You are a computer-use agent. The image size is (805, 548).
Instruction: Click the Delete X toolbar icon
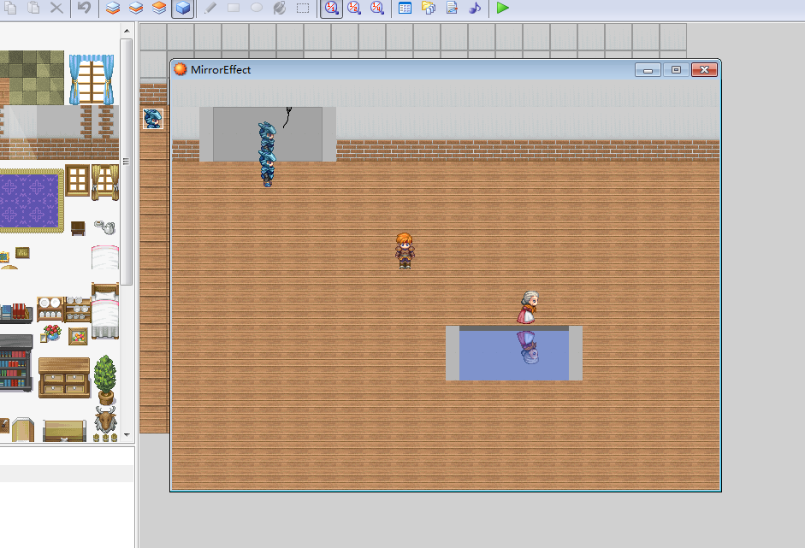(x=56, y=8)
